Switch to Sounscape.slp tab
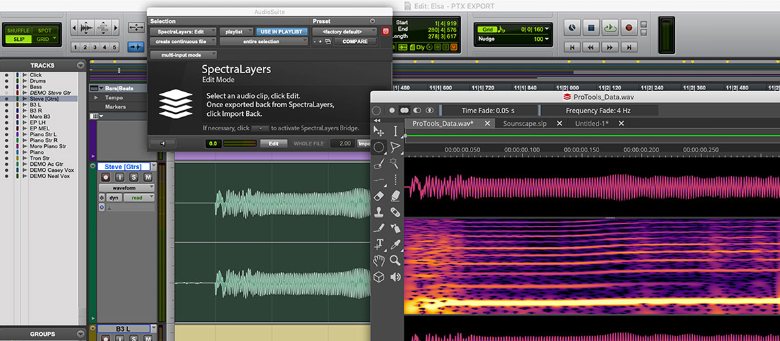780x341 pixels. [x=525, y=124]
